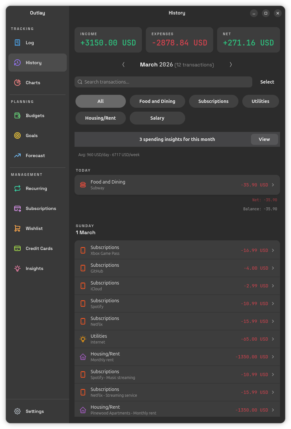The height and width of the screenshot is (429, 291).
Task: Select the Goals target icon
Action: pos(17,135)
